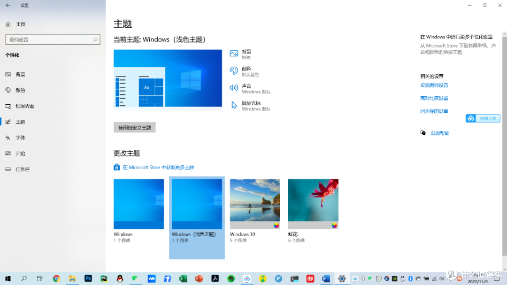Click the cloud upload floating button
507x285 pixels.
483,118
